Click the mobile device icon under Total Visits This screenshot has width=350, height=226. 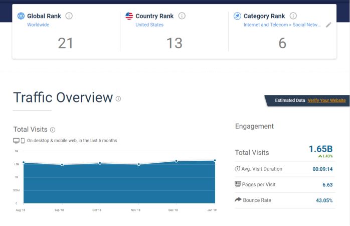click(x=23, y=141)
